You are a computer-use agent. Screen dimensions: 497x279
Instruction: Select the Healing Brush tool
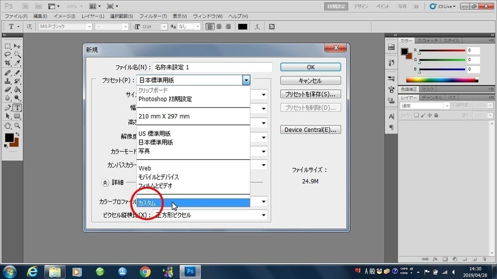tap(8, 73)
